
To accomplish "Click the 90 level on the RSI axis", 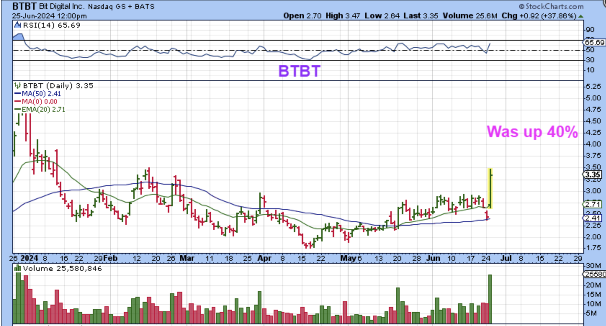I will point(590,30).
